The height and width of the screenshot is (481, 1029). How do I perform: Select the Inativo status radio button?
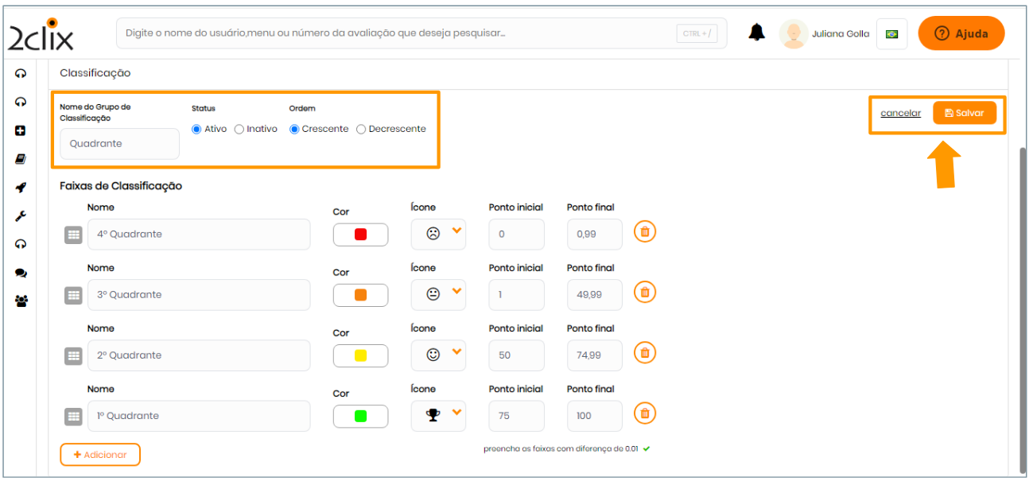[239, 130]
